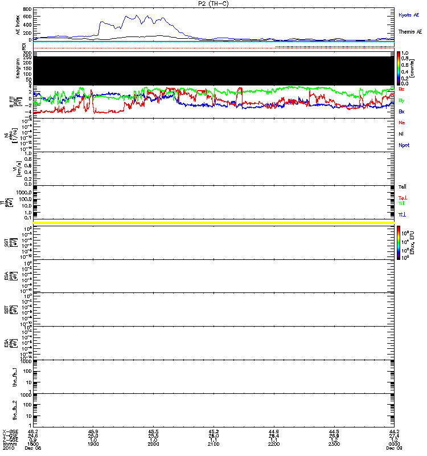Click the blue Ti perpendicular legend label

point(402,215)
